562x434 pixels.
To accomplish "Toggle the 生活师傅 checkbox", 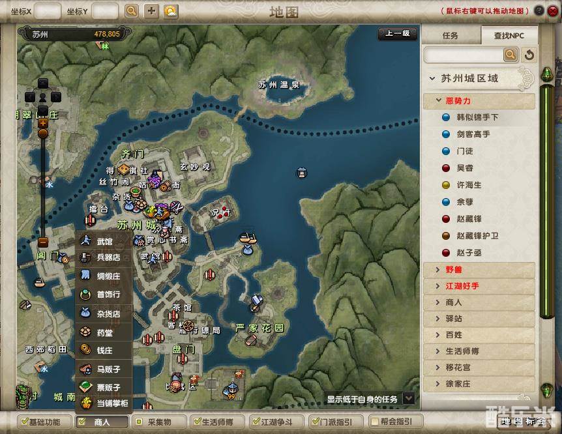I will [x=197, y=422].
